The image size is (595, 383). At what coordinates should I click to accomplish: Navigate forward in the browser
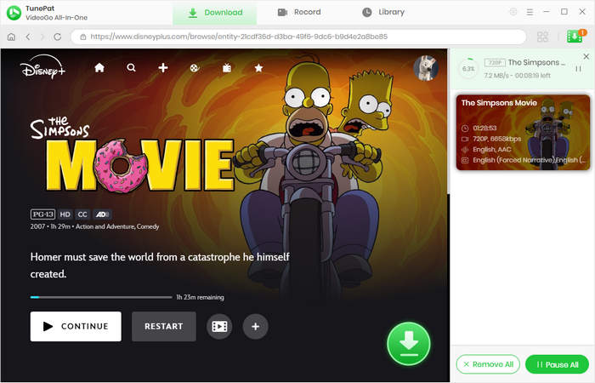[42, 37]
